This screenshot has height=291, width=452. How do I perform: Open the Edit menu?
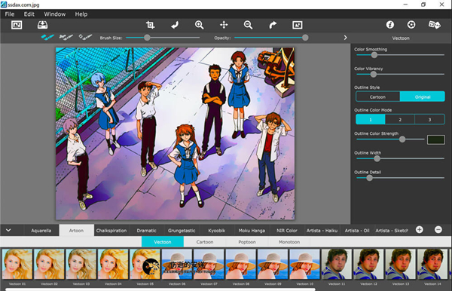pos(29,14)
